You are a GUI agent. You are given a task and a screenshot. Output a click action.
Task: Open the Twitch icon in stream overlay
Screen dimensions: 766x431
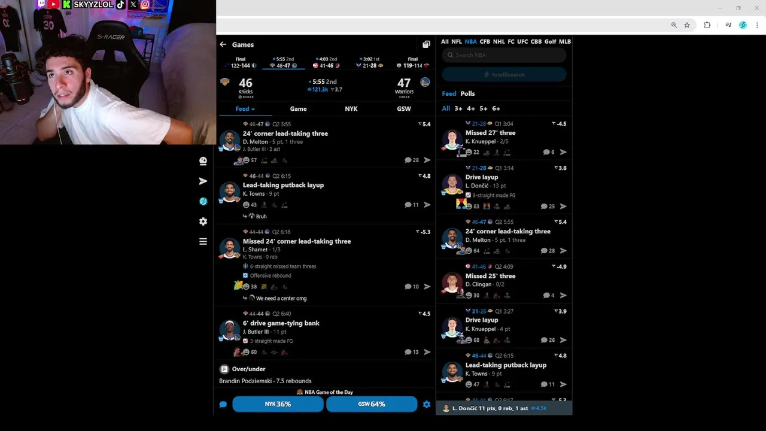coord(41,4)
